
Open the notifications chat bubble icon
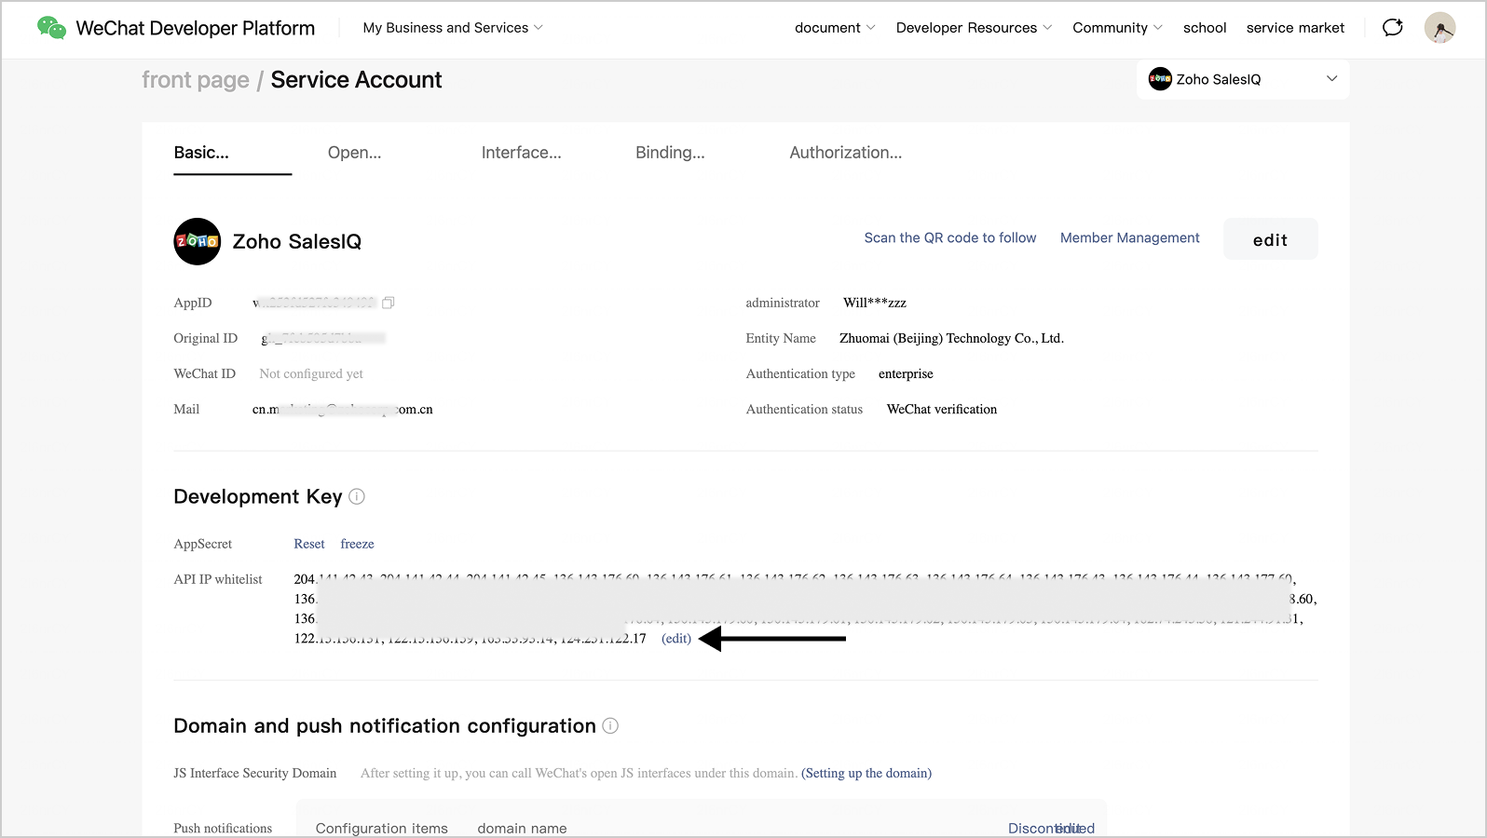coord(1392,28)
